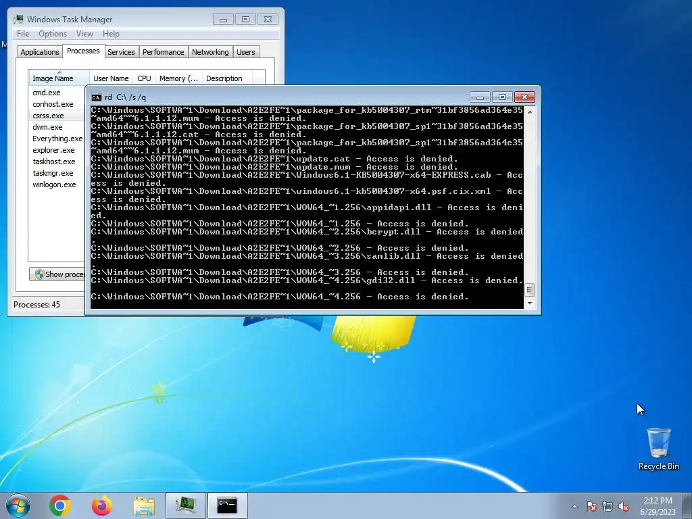692x519 pixels.
Task: Sort processes by Memory column
Action: point(178,78)
